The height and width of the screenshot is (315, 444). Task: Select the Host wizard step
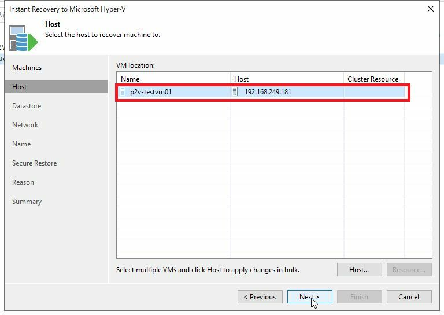tap(20, 87)
